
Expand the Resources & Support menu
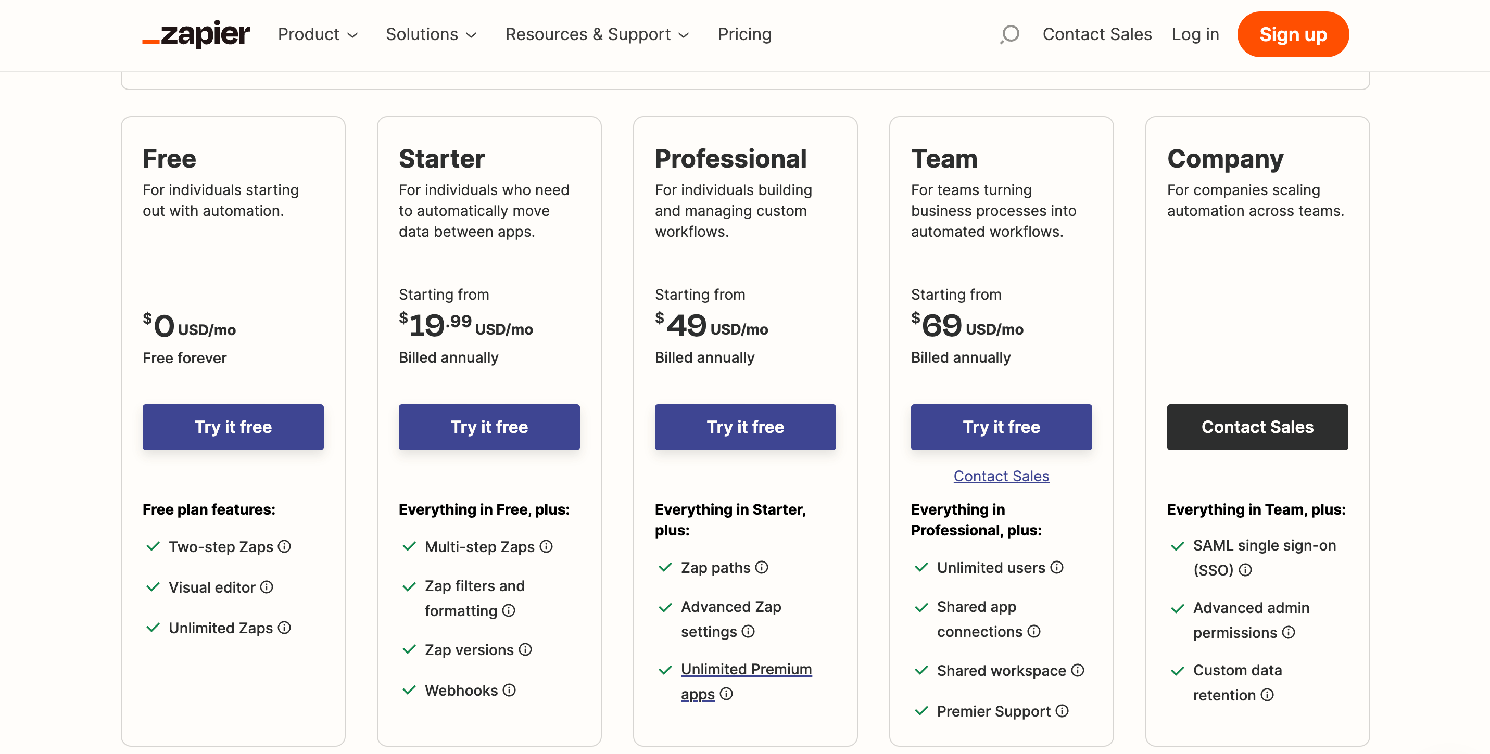tap(598, 34)
